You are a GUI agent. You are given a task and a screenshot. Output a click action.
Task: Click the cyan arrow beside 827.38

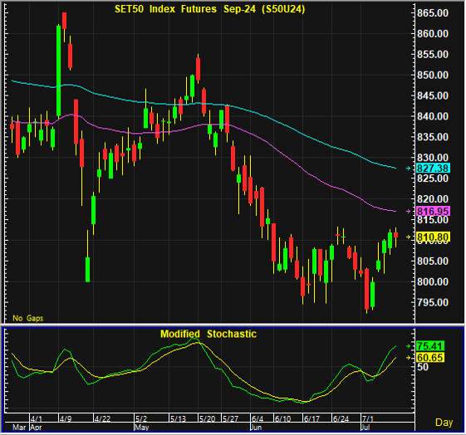coord(409,168)
